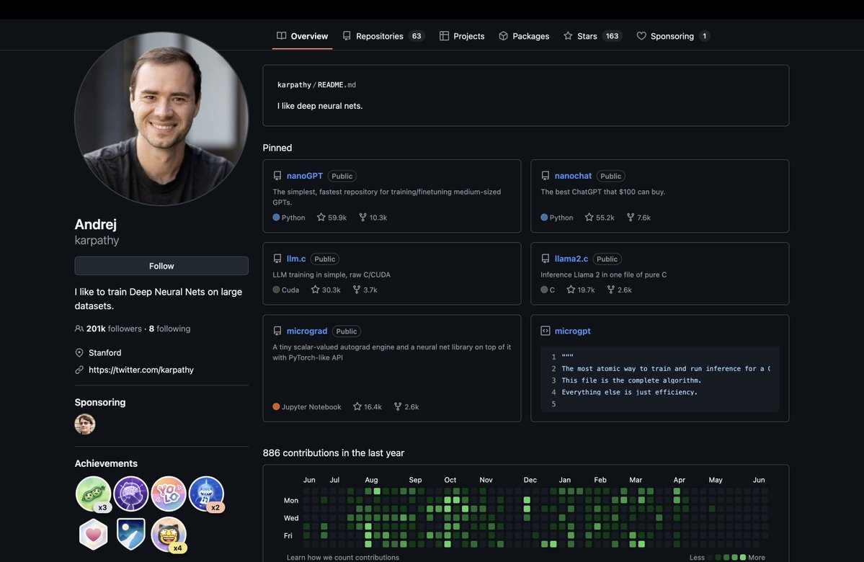This screenshot has height=562, width=864.
Task: Open the nanoGPT repository link
Action: [x=305, y=176]
